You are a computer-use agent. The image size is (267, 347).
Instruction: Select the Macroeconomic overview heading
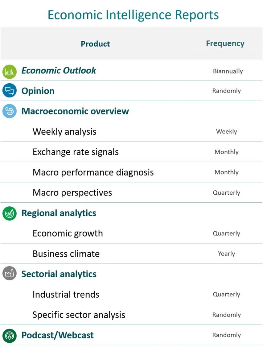[x=75, y=111]
